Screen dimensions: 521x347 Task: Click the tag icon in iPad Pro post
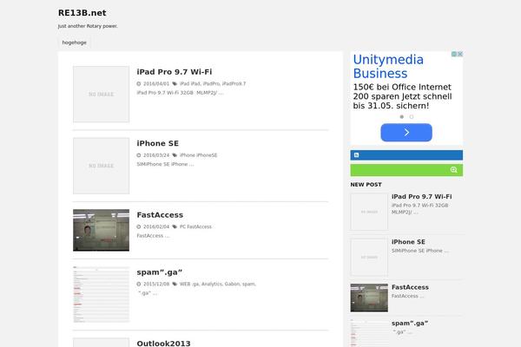(175, 83)
